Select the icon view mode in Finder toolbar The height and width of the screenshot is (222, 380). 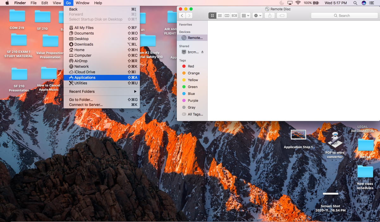click(x=212, y=15)
